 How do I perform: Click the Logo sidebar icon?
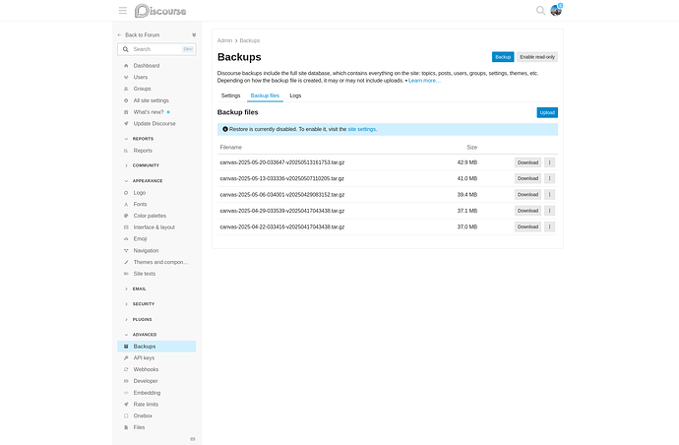[126, 193]
